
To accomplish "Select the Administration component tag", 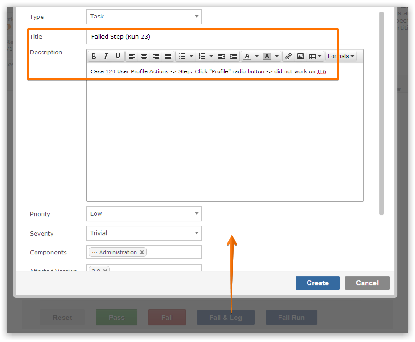I will (x=118, y=252).
